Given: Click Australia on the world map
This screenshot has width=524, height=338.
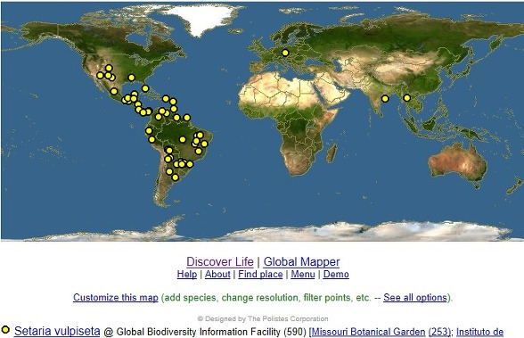Looking at the screenshot, I should pos(458,163).
